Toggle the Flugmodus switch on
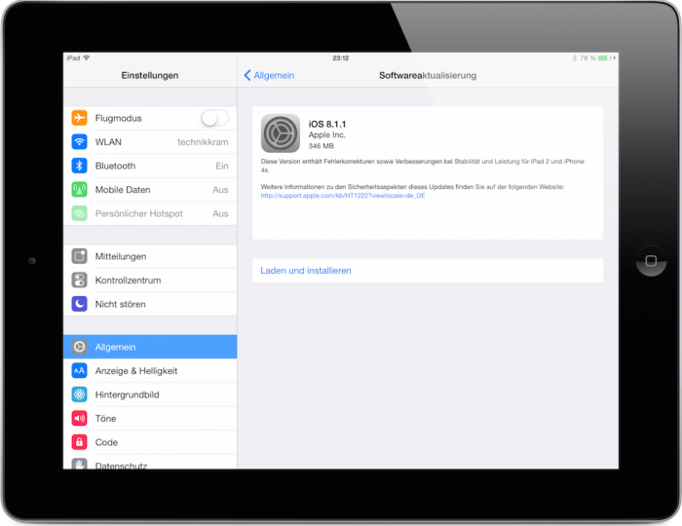Viewport: 682px width, 526px height. tap(214, 118)
